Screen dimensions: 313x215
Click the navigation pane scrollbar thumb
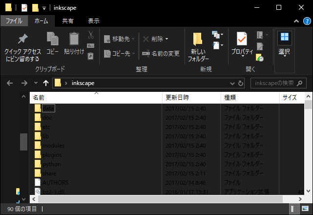click(x=23, y=142)
